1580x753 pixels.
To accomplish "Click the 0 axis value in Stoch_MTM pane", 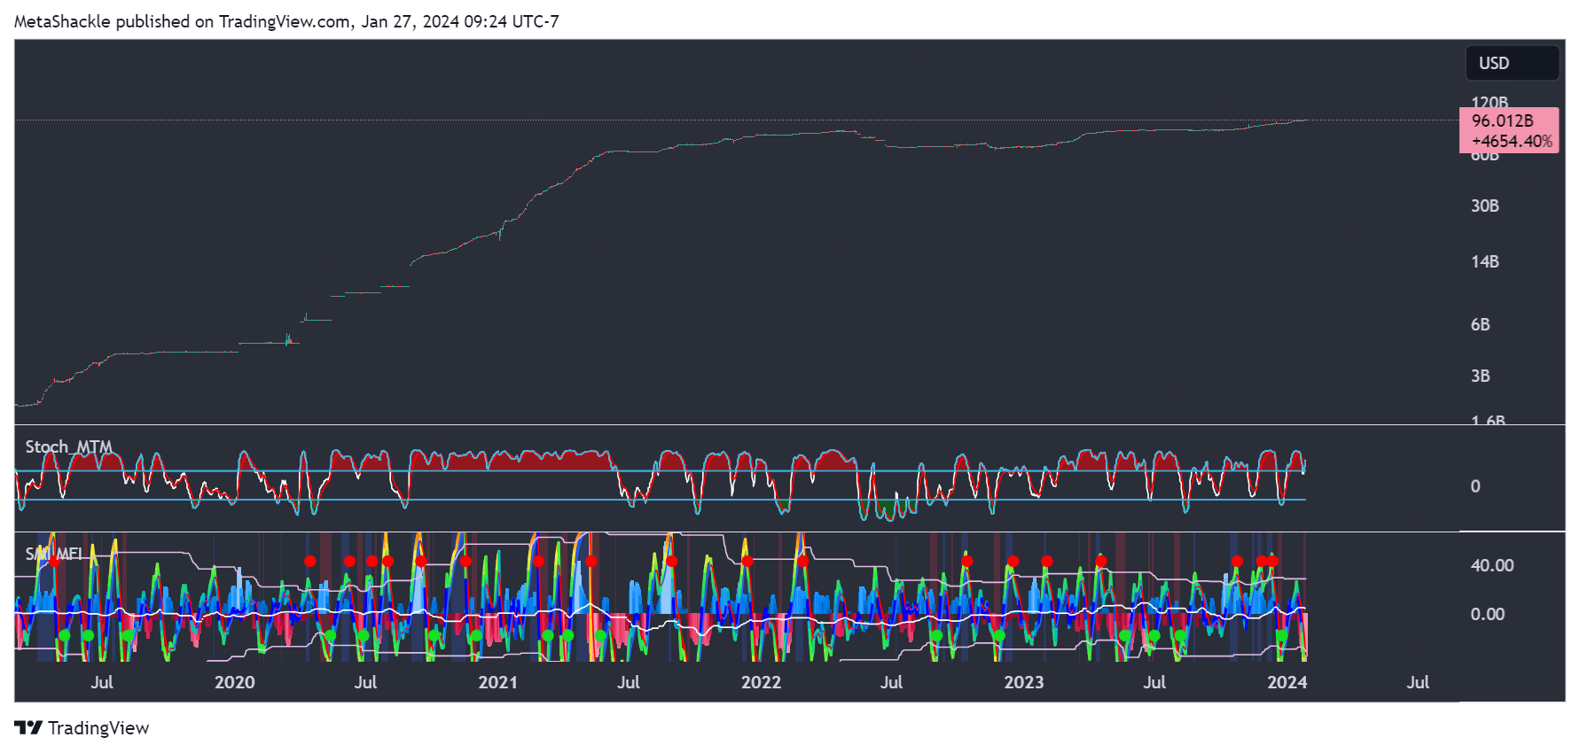I will point(1475,485).
